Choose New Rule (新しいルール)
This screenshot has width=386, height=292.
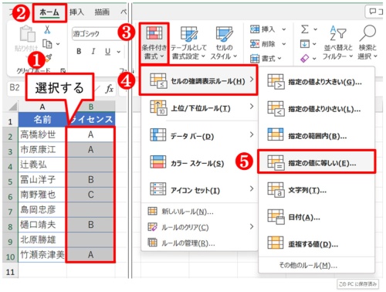click(x=200, y=212)
